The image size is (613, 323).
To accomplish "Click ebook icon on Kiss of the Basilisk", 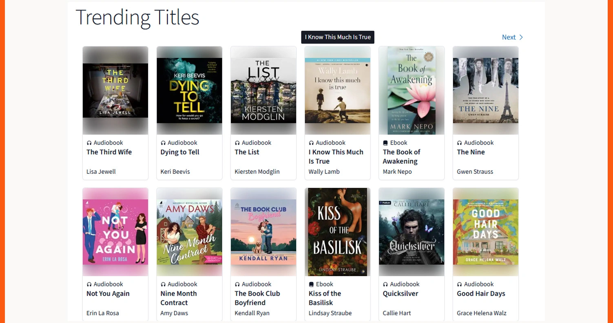I will (312, 284).
